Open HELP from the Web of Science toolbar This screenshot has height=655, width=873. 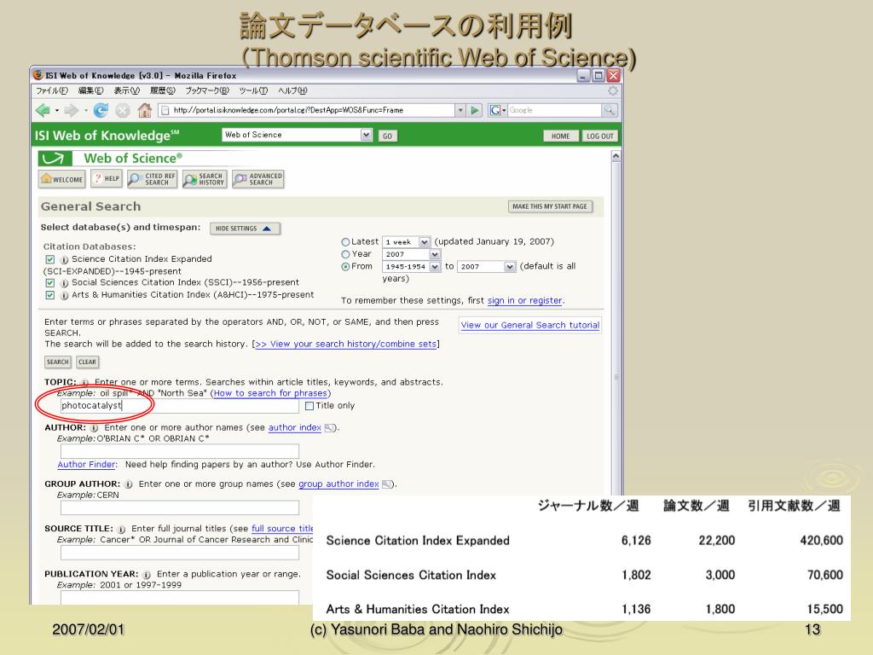click(x=107, y=179)
